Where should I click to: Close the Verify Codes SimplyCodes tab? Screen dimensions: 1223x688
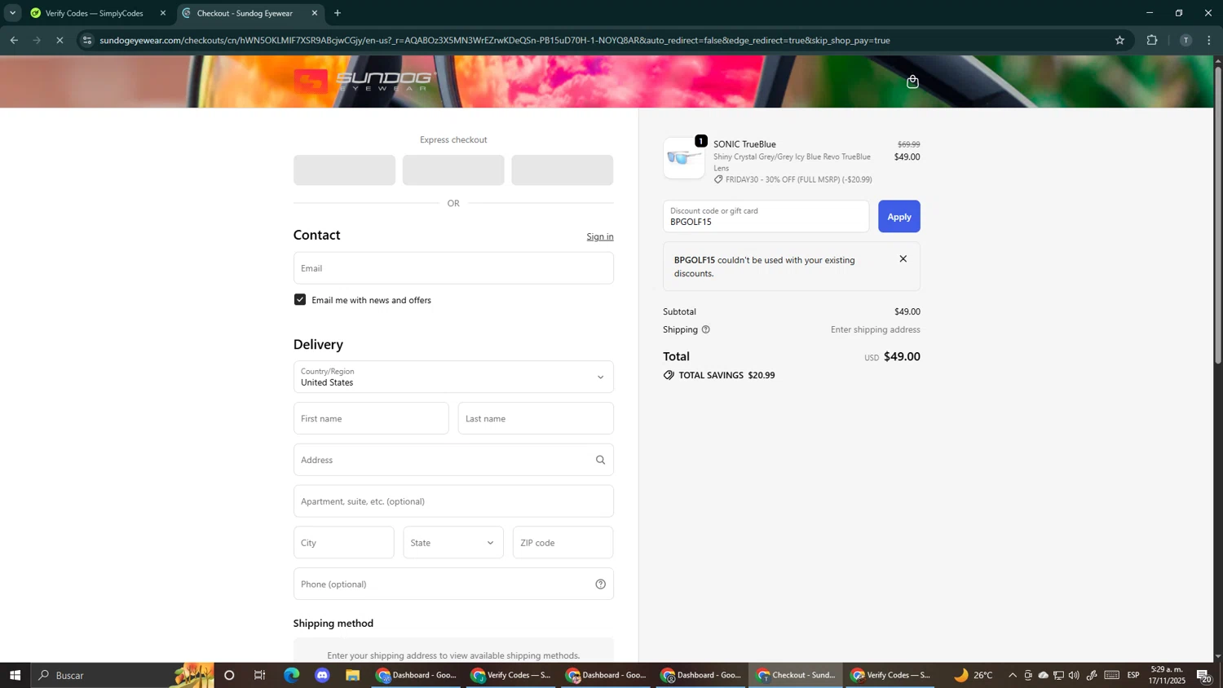coord(163,13)
